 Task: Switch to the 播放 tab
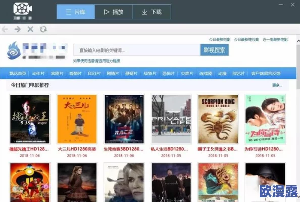coord(114,12)
